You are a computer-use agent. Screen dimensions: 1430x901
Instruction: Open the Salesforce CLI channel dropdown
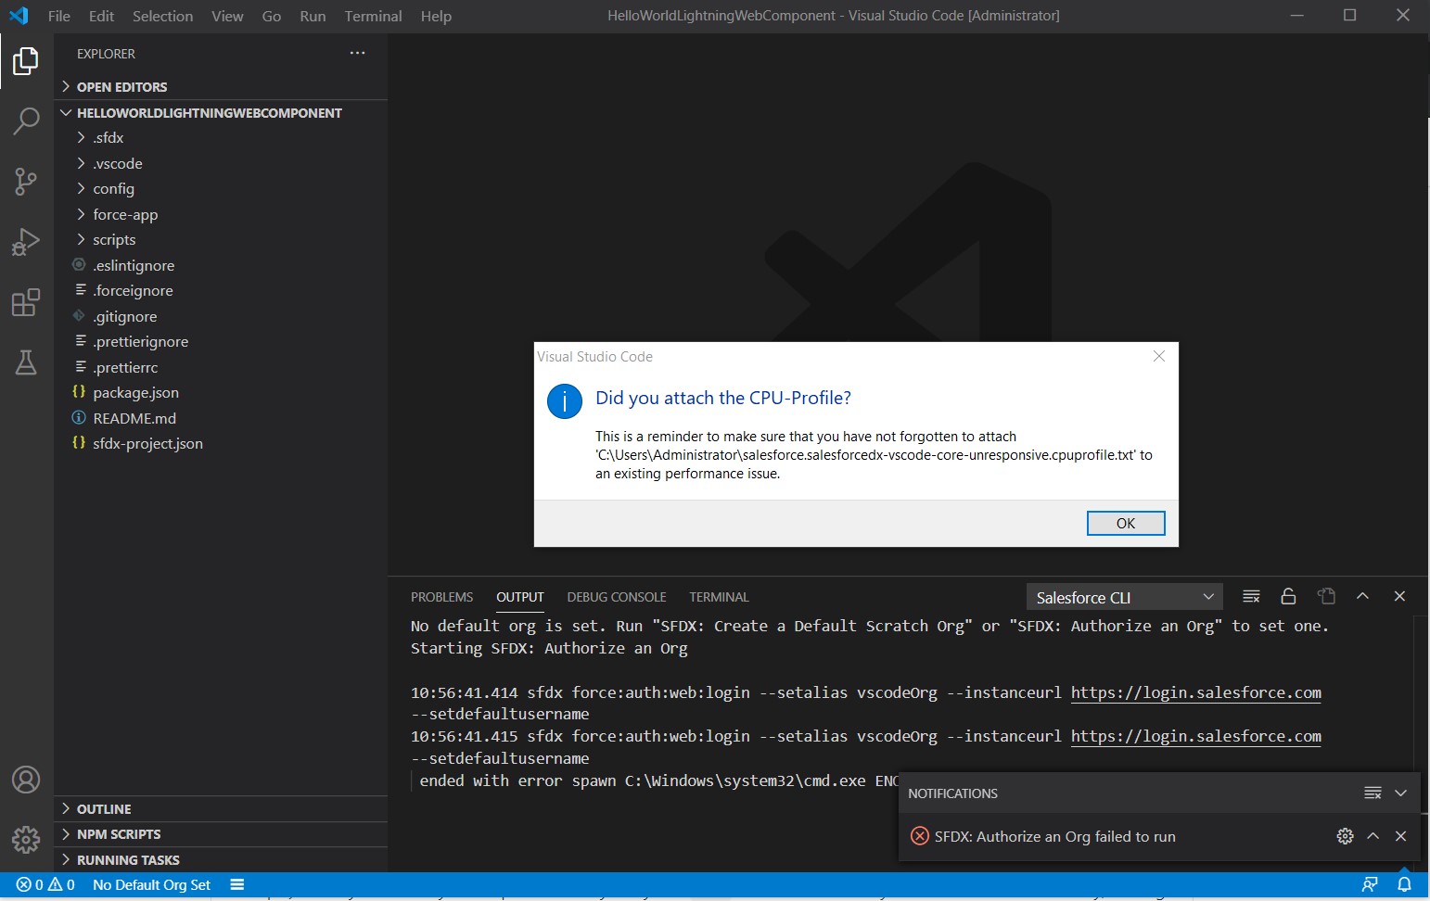(x=1123, y=596)
